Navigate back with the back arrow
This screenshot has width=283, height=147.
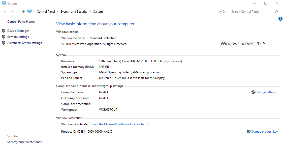click(5, 12)
